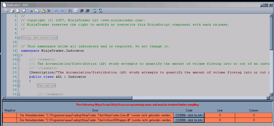Click the Copyright 2007 comment line
This screenshot has width=274, height=126.
click(83, 20)
